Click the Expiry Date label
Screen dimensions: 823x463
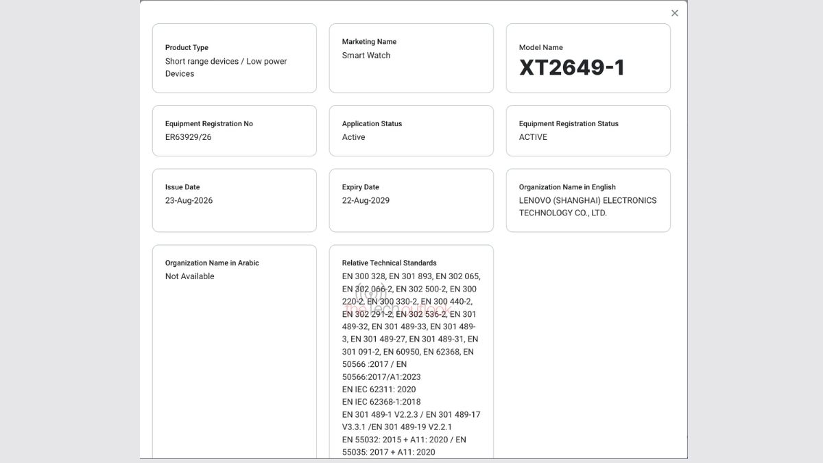click(x=360, y=187)
